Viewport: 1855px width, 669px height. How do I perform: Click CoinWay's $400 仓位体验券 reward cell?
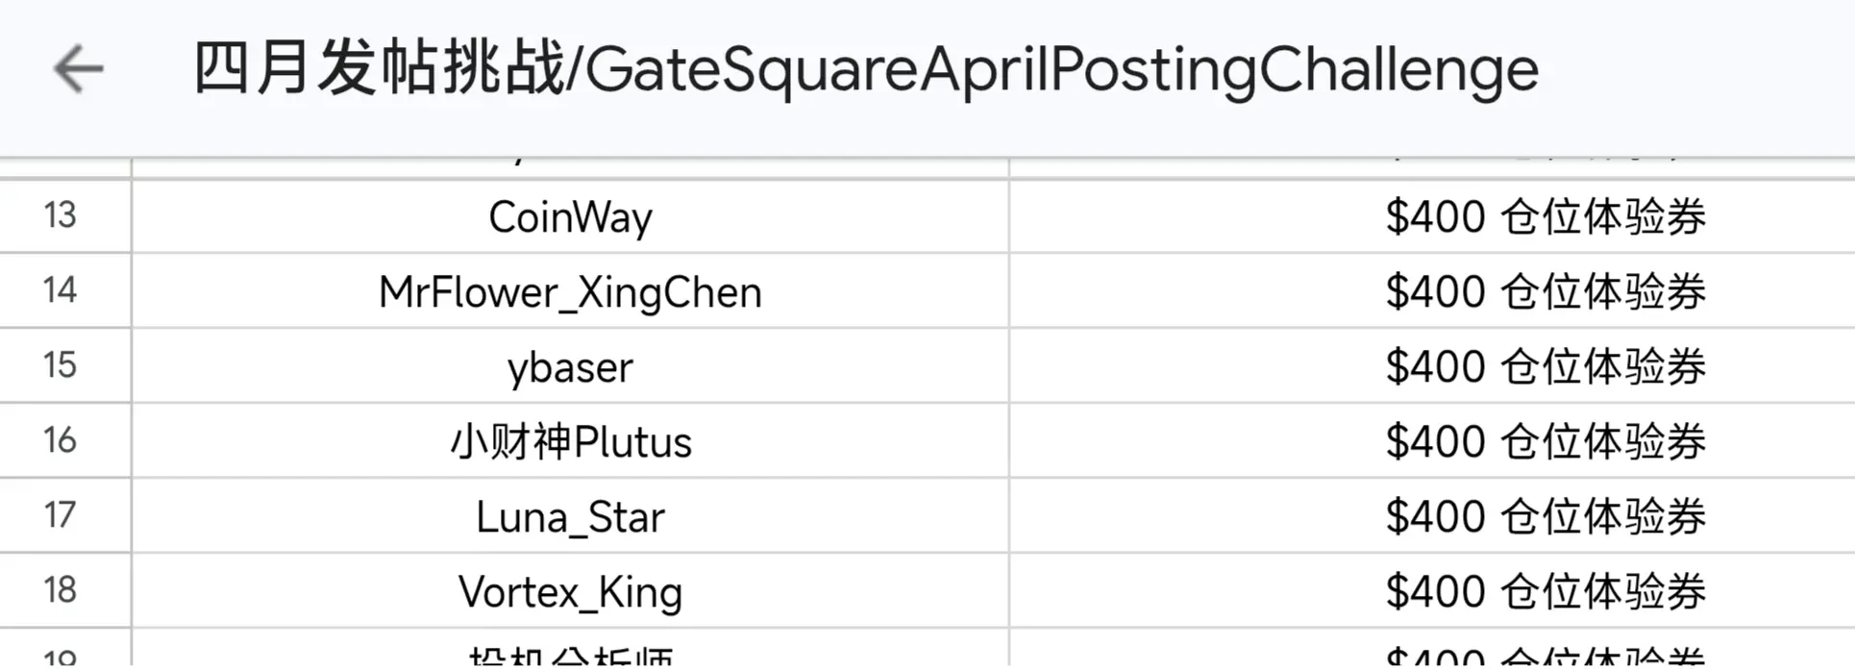click(x=1432, y=216)
